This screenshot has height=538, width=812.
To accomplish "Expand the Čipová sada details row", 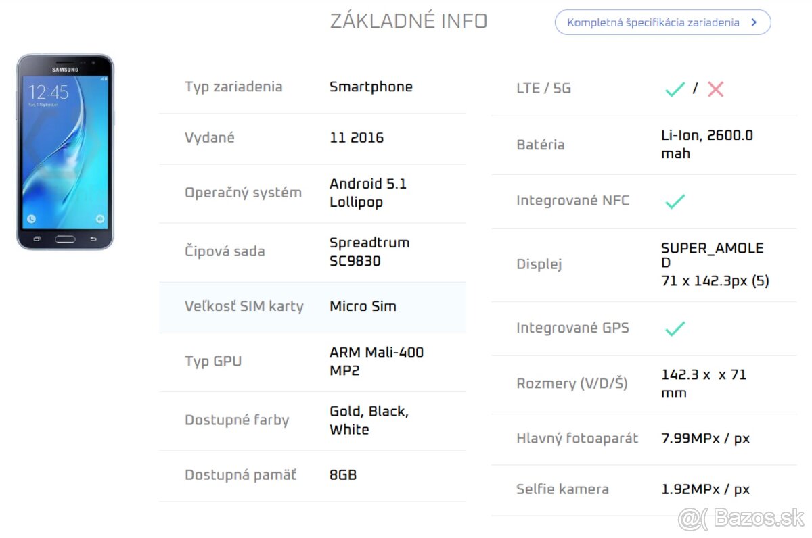I will [311, 251].
